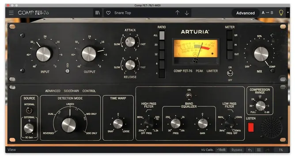The width and height of the screenshot is (295, 159).
Task: Set meter to GR mode
Action: coord(230,35)
